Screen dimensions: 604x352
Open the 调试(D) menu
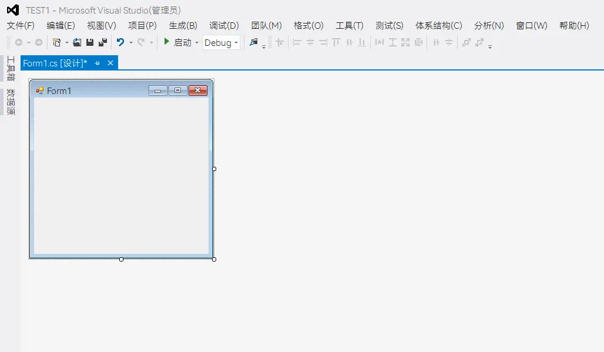coord(224,25)
